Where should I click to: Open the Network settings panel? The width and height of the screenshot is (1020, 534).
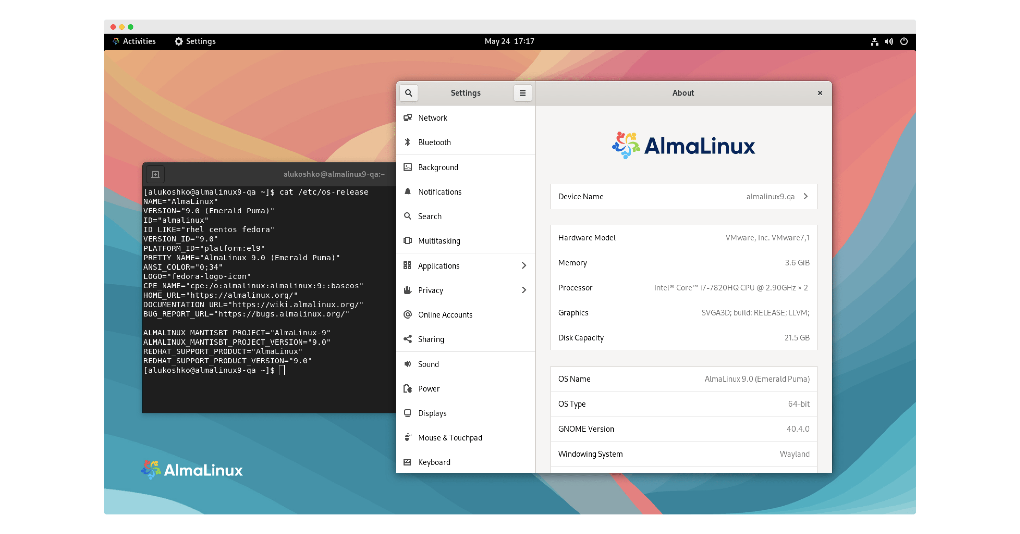click(x=466, y=117)
